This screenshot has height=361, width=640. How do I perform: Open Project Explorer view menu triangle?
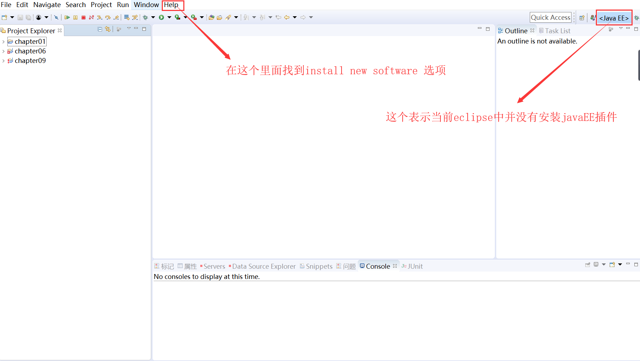[129, 29]
